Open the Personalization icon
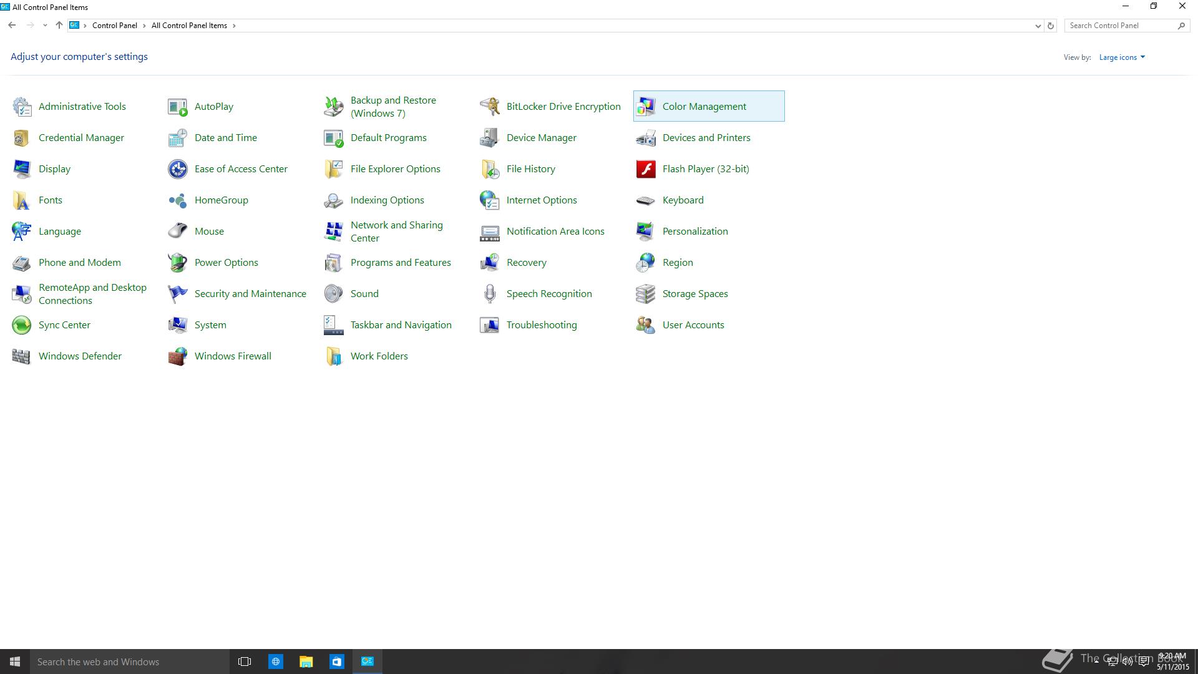 [646, 232]
